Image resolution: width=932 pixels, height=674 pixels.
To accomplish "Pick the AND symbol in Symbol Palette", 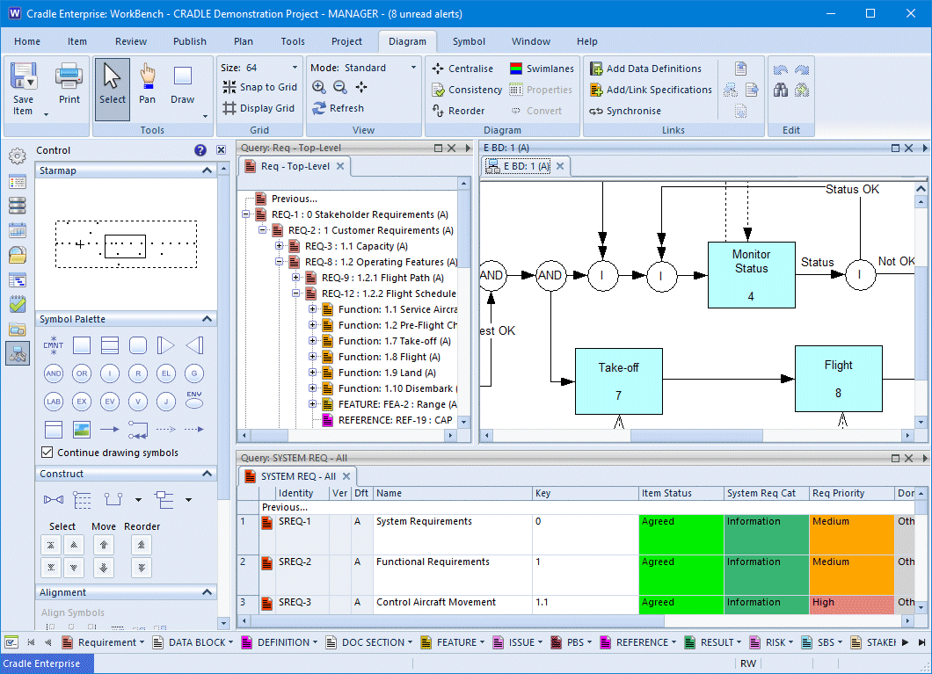I will pos(54,373).
